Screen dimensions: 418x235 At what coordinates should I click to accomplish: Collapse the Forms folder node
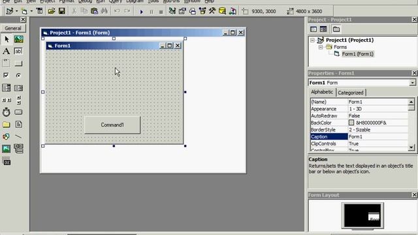pos(321,47)
